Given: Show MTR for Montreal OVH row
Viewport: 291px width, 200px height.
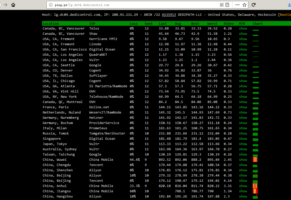Looking at the screenshot, I should pyautogui.click(x=243, y=102).
